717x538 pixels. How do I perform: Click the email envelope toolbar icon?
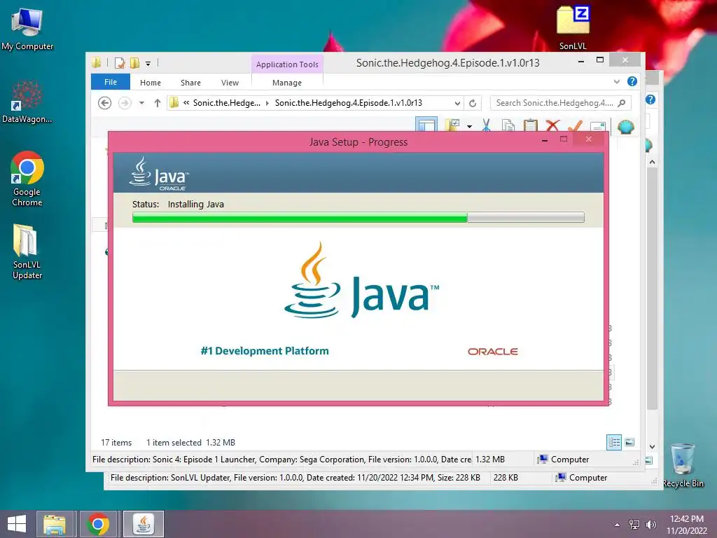(x=598, y=126)
